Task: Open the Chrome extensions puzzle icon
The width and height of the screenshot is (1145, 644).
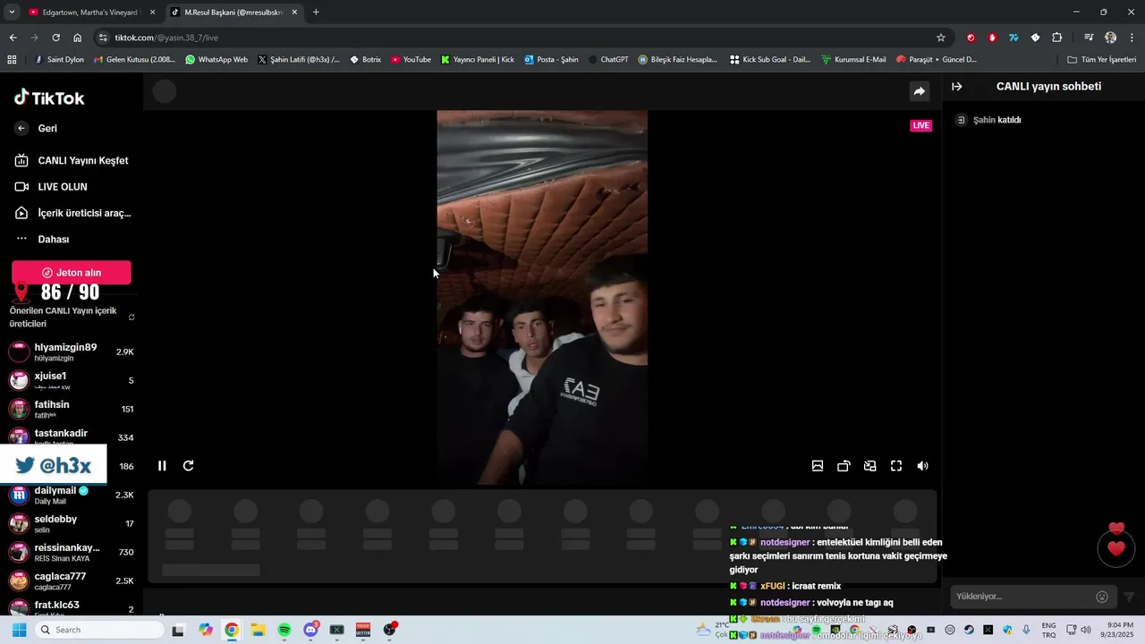Action: (1057, 38)
